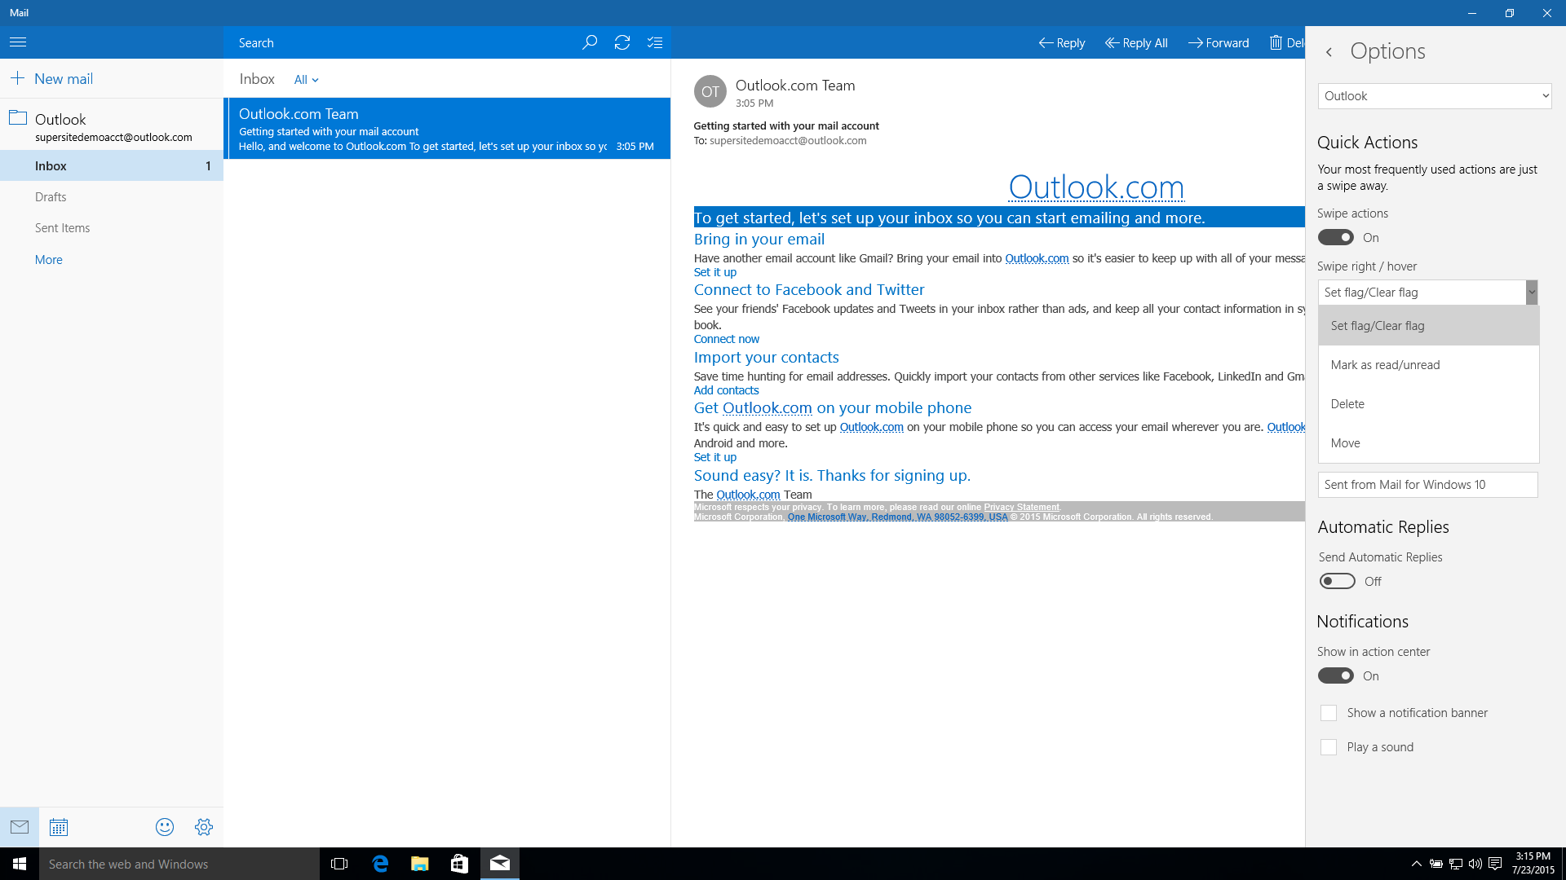1566x880 pixels.
Task: Turn off the Swipe actions toggle
Action: coord(1336,238)
